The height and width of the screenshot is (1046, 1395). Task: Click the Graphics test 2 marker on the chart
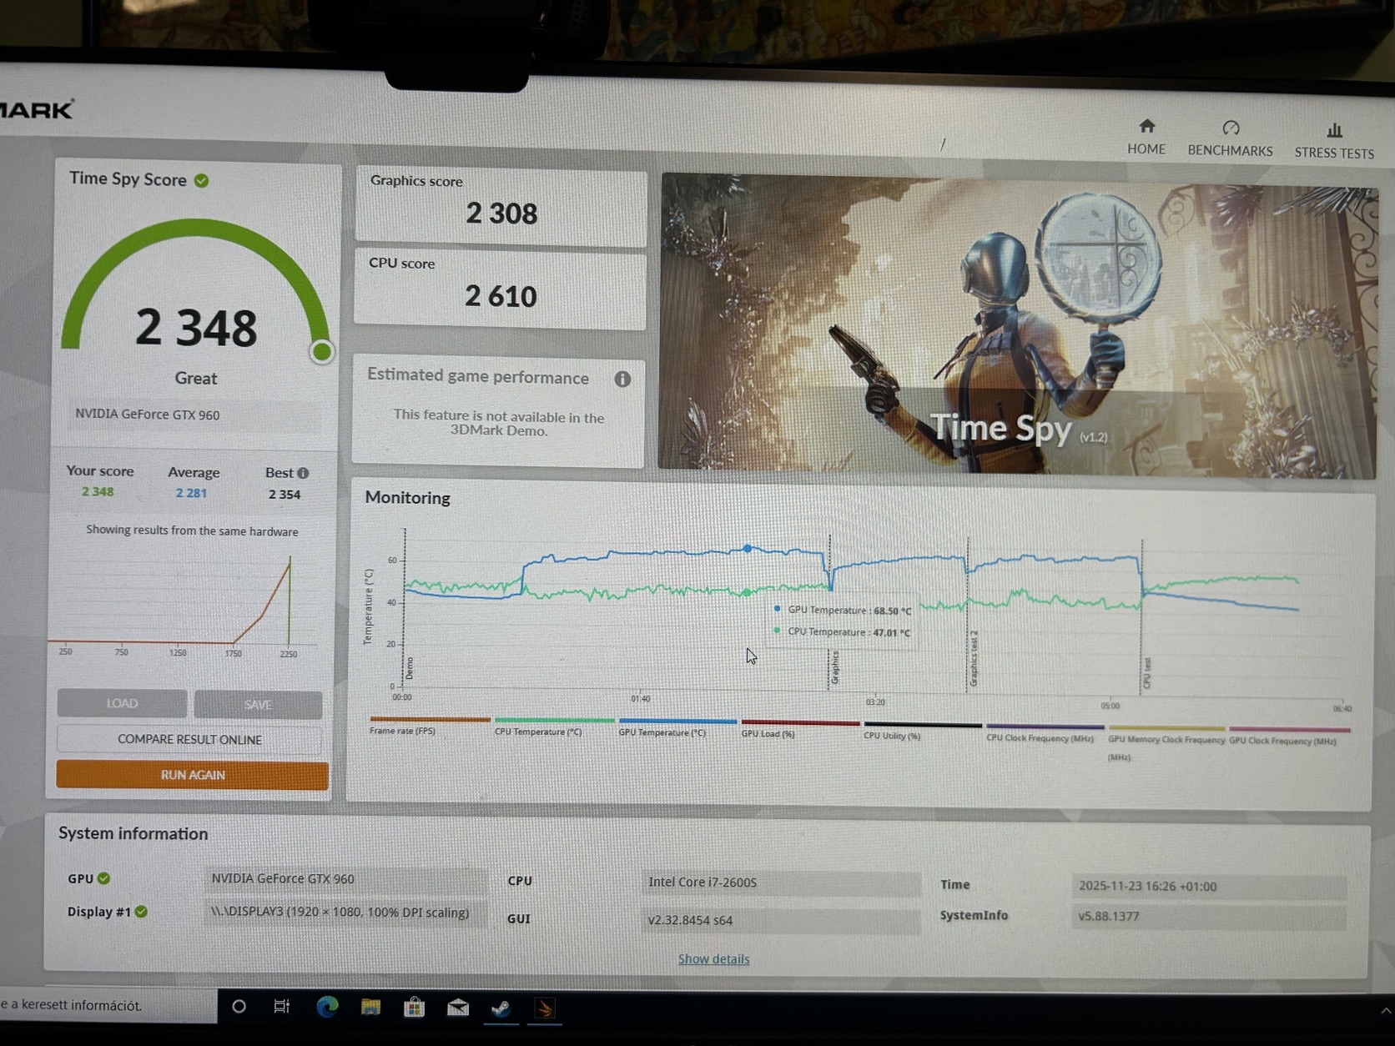[973, 659]
